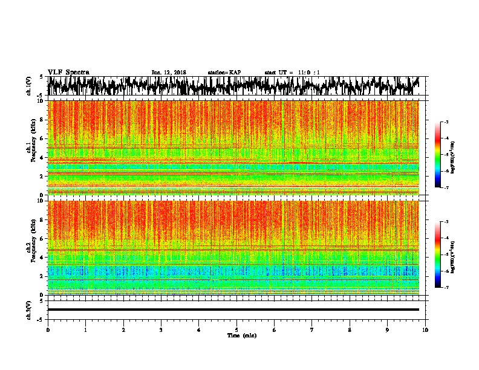This screenshot has height=370, width=479.
Task: Click inside the ch.2 spectrogram panel
Action: click(x=233, y=248)
